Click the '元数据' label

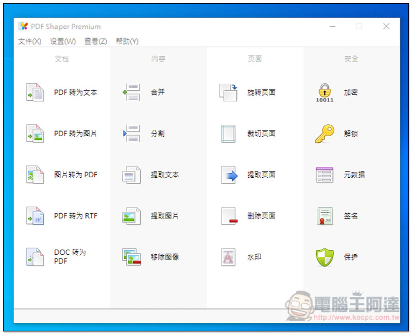(x=354, y=175)
